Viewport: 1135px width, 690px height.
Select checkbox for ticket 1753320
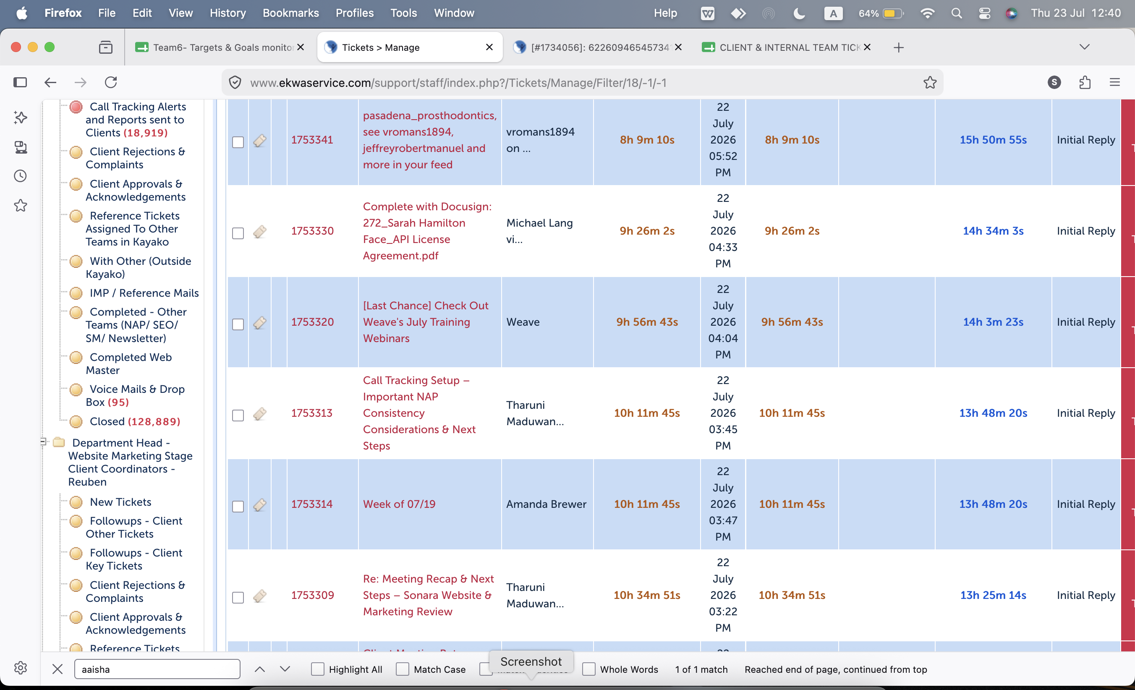point(238,325)
